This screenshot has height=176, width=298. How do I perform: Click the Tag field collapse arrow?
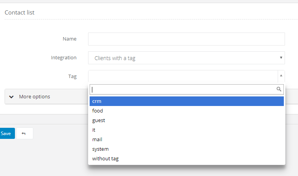tap(281, 76)
